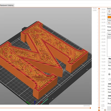Viewport: 111px width, 111px height.
Task: Click the print settings cog icon in right panel
Action: (109, 11)
